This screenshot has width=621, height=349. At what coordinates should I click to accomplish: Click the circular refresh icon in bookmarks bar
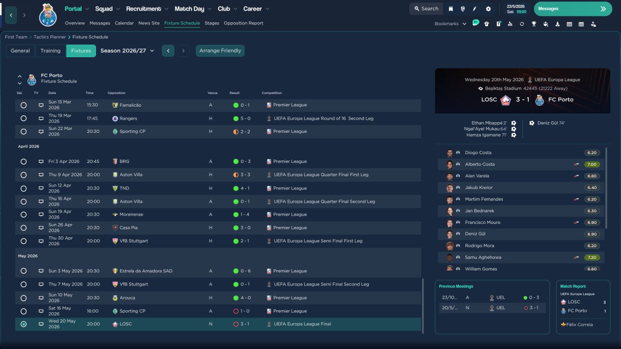point(522,24)
